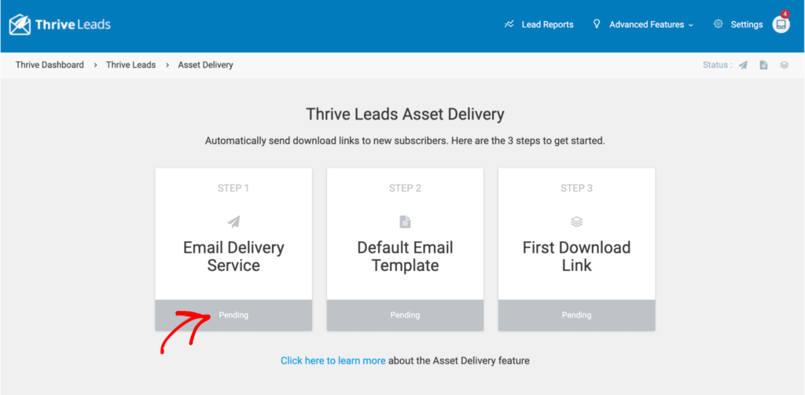Image resolution: width=805 pixels, height=395 pixels.
Task: Select the First Download Link card title
Action: pos(576,256)
